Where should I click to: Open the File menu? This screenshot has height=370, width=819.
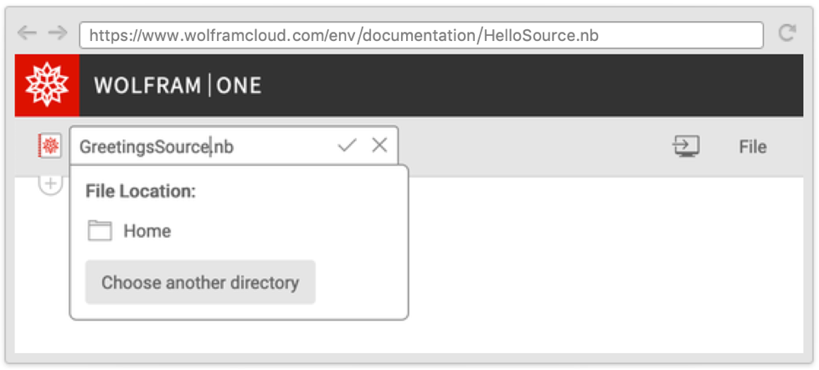pos(752,146)
